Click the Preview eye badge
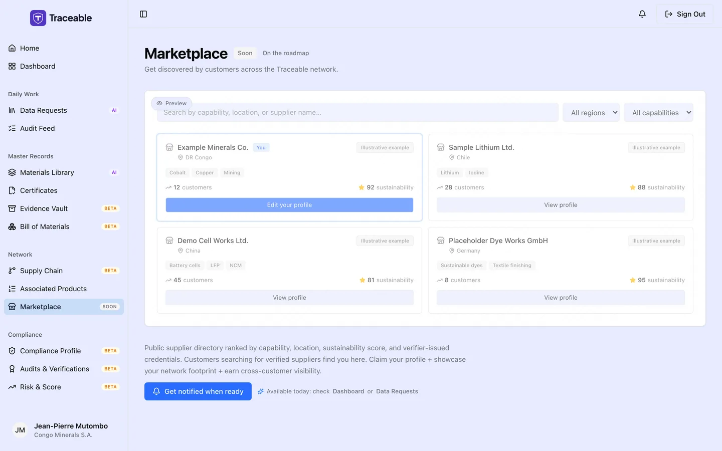Viewport: 722px width, 451px height. point(171,103)
